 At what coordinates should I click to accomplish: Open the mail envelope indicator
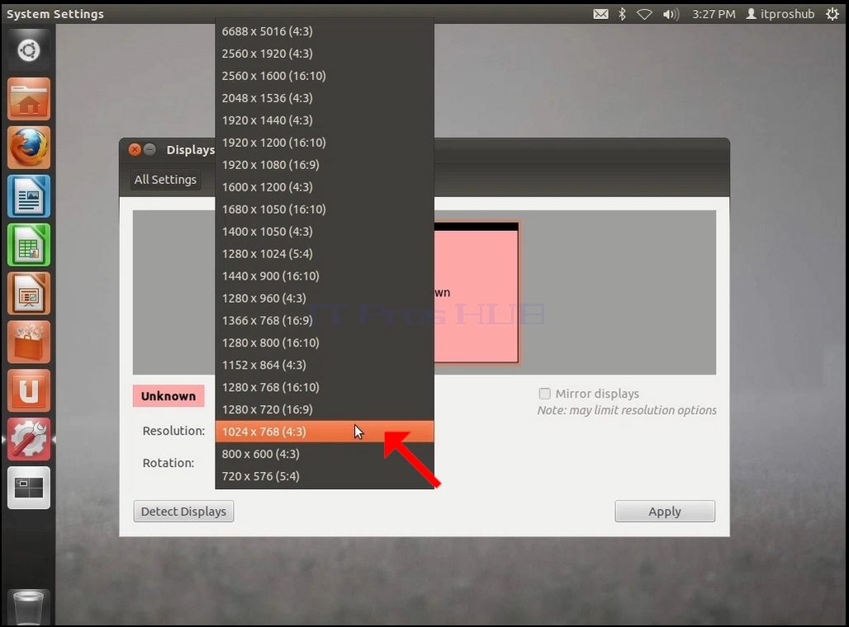pyautogui.click(x=600, y=14)
